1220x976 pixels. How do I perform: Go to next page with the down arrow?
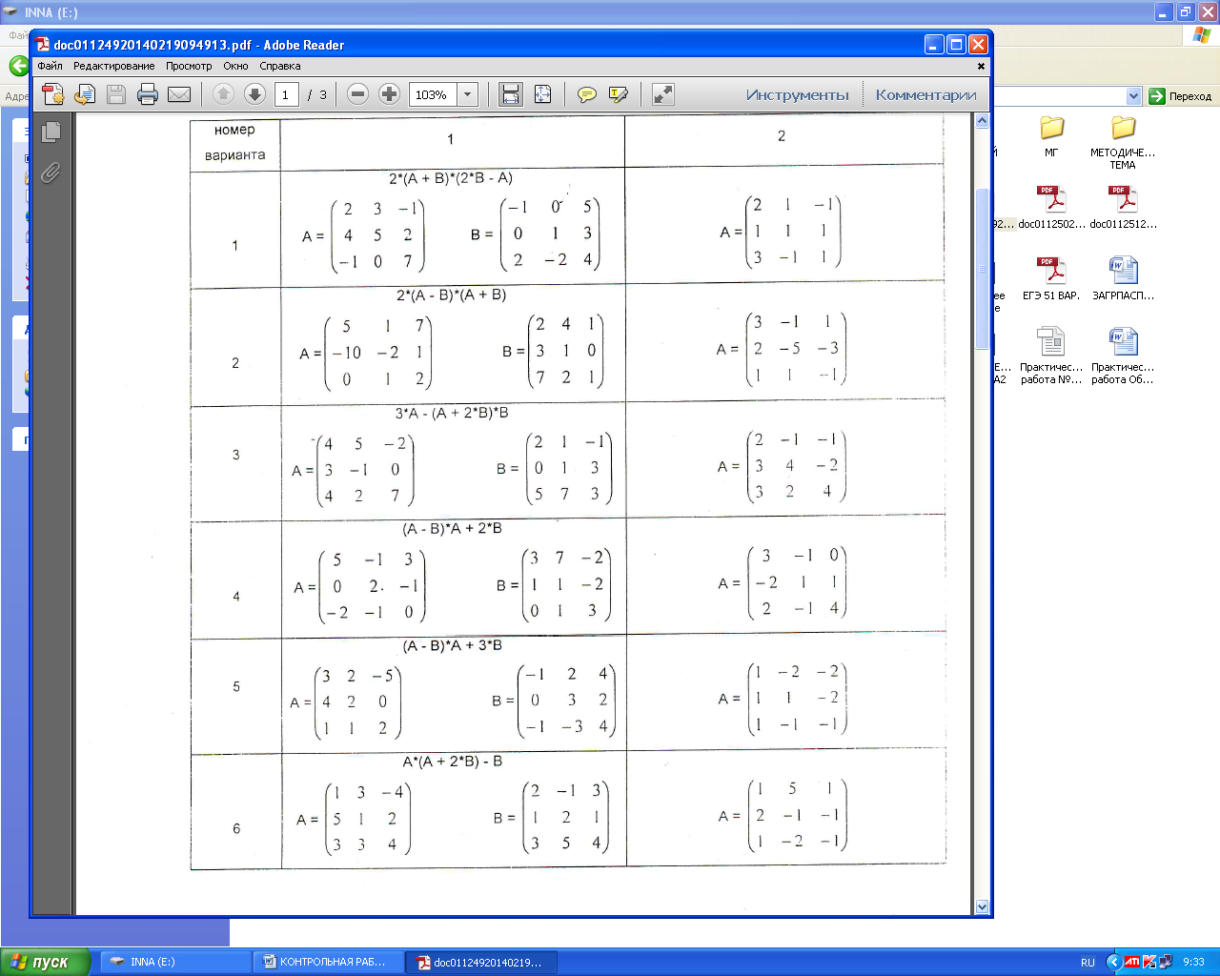pyautogui.click(x=254, y=94)
